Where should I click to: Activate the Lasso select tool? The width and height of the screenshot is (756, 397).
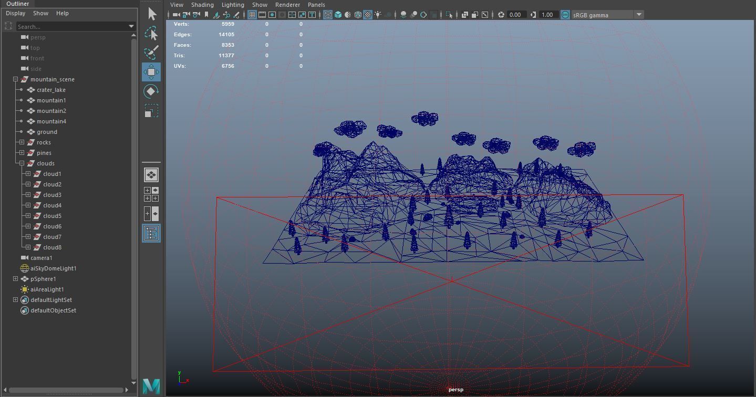[151, 34]
